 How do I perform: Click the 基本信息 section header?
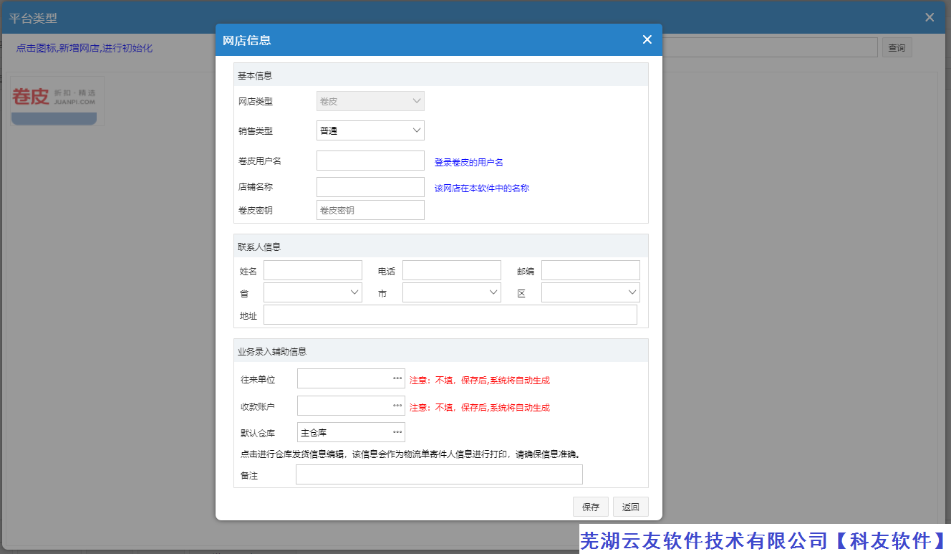tap(441, 75)
